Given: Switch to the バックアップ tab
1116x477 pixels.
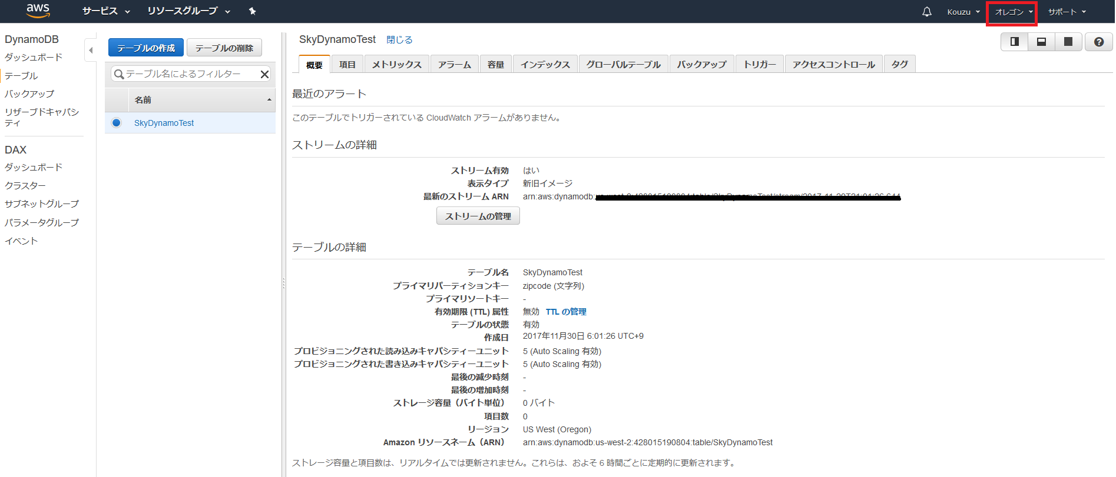Looking at the screenshot, I should [702, 64].
